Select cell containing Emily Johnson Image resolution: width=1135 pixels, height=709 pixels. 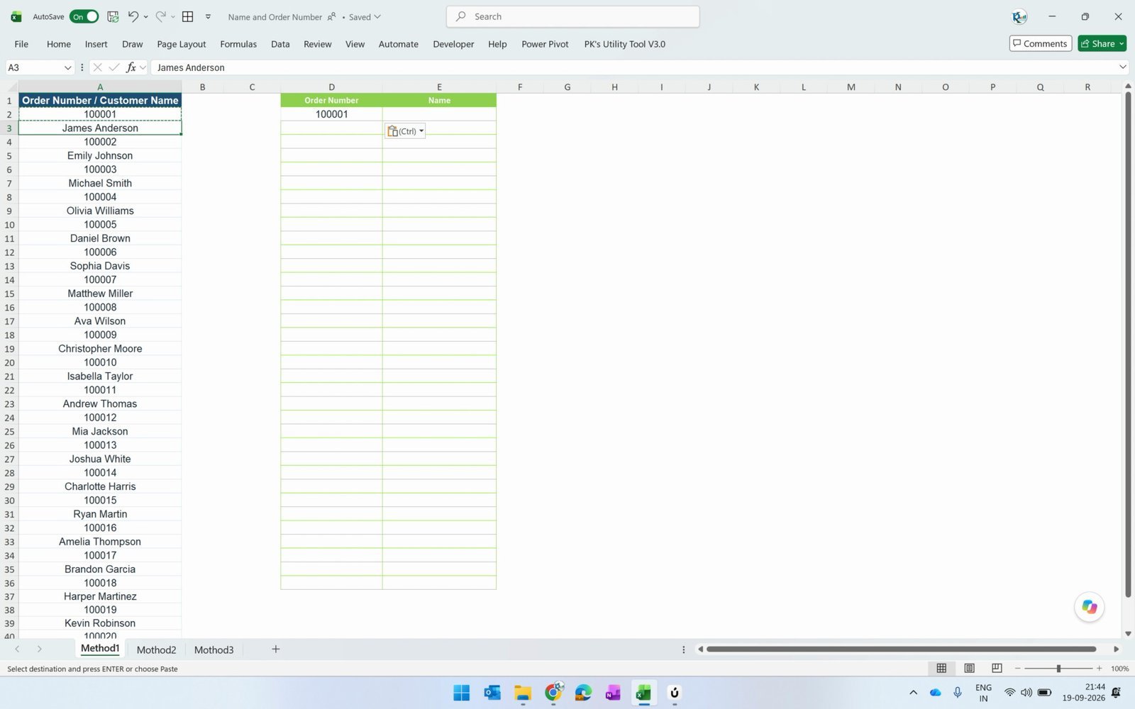pos(100,155)
